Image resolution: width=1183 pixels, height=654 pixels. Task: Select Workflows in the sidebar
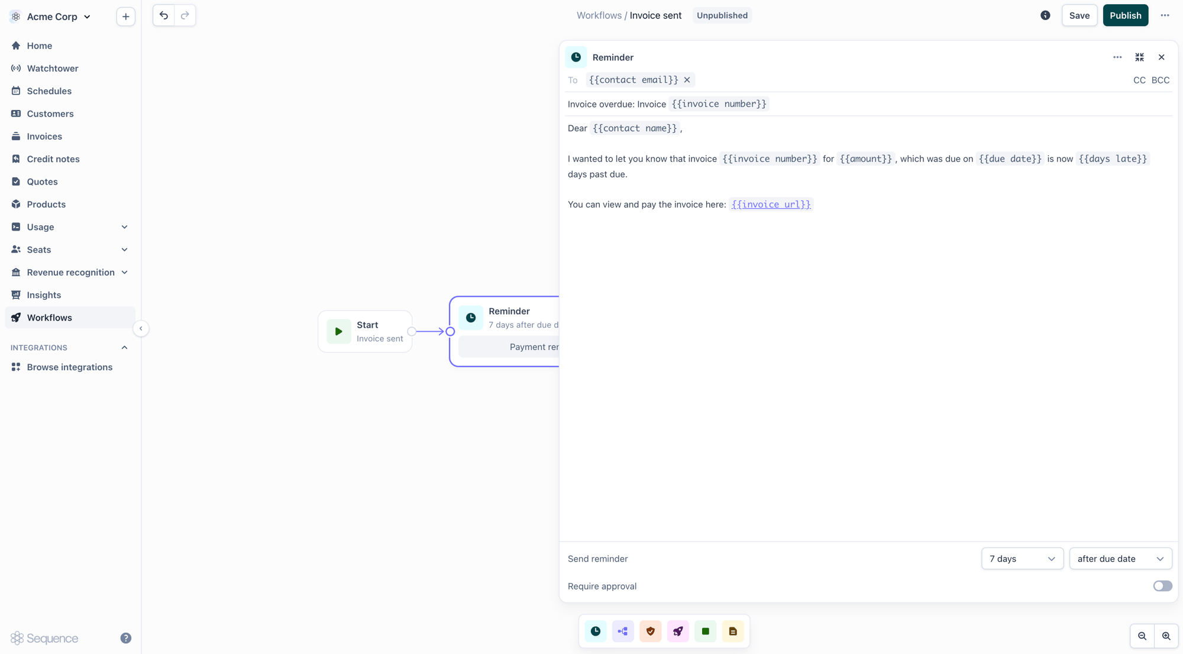[70, 318]
